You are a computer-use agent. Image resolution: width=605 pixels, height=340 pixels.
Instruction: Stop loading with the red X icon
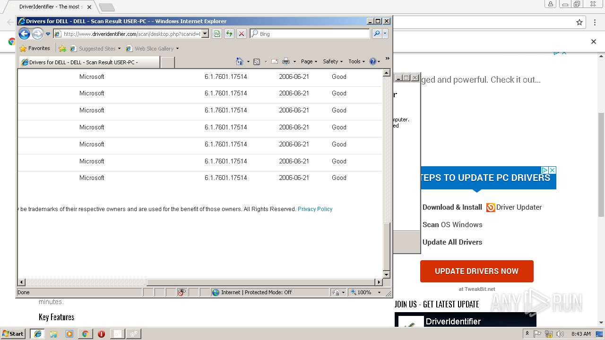(x=242, y=34)
